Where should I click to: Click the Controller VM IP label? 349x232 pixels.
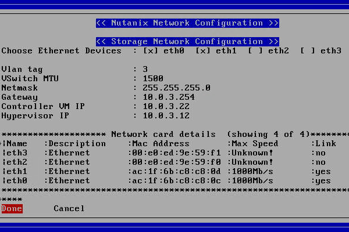point(43,106)
